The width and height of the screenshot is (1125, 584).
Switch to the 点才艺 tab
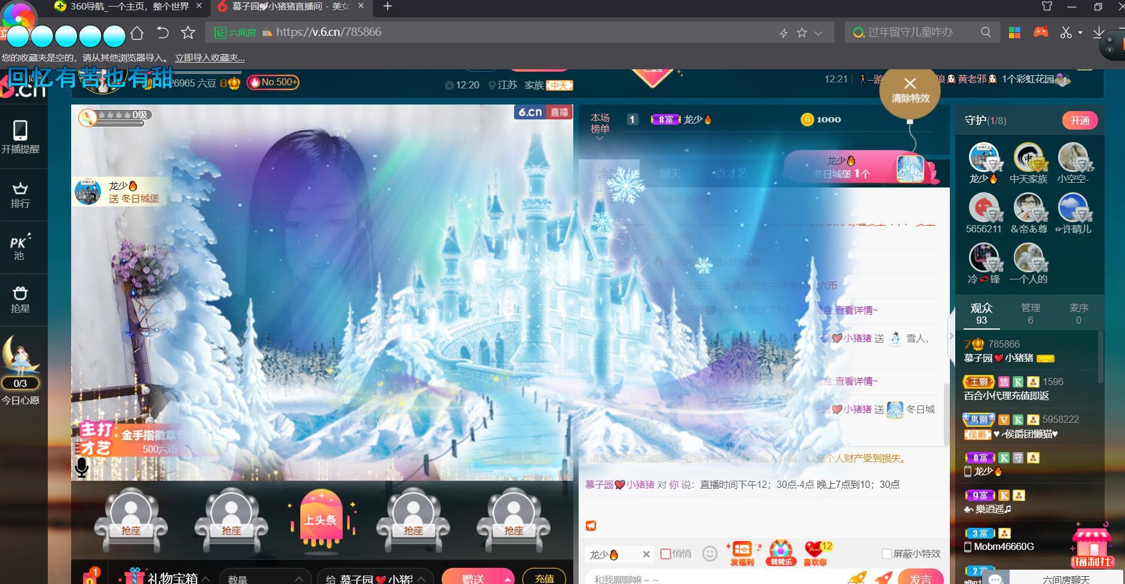tap(731, 173)
